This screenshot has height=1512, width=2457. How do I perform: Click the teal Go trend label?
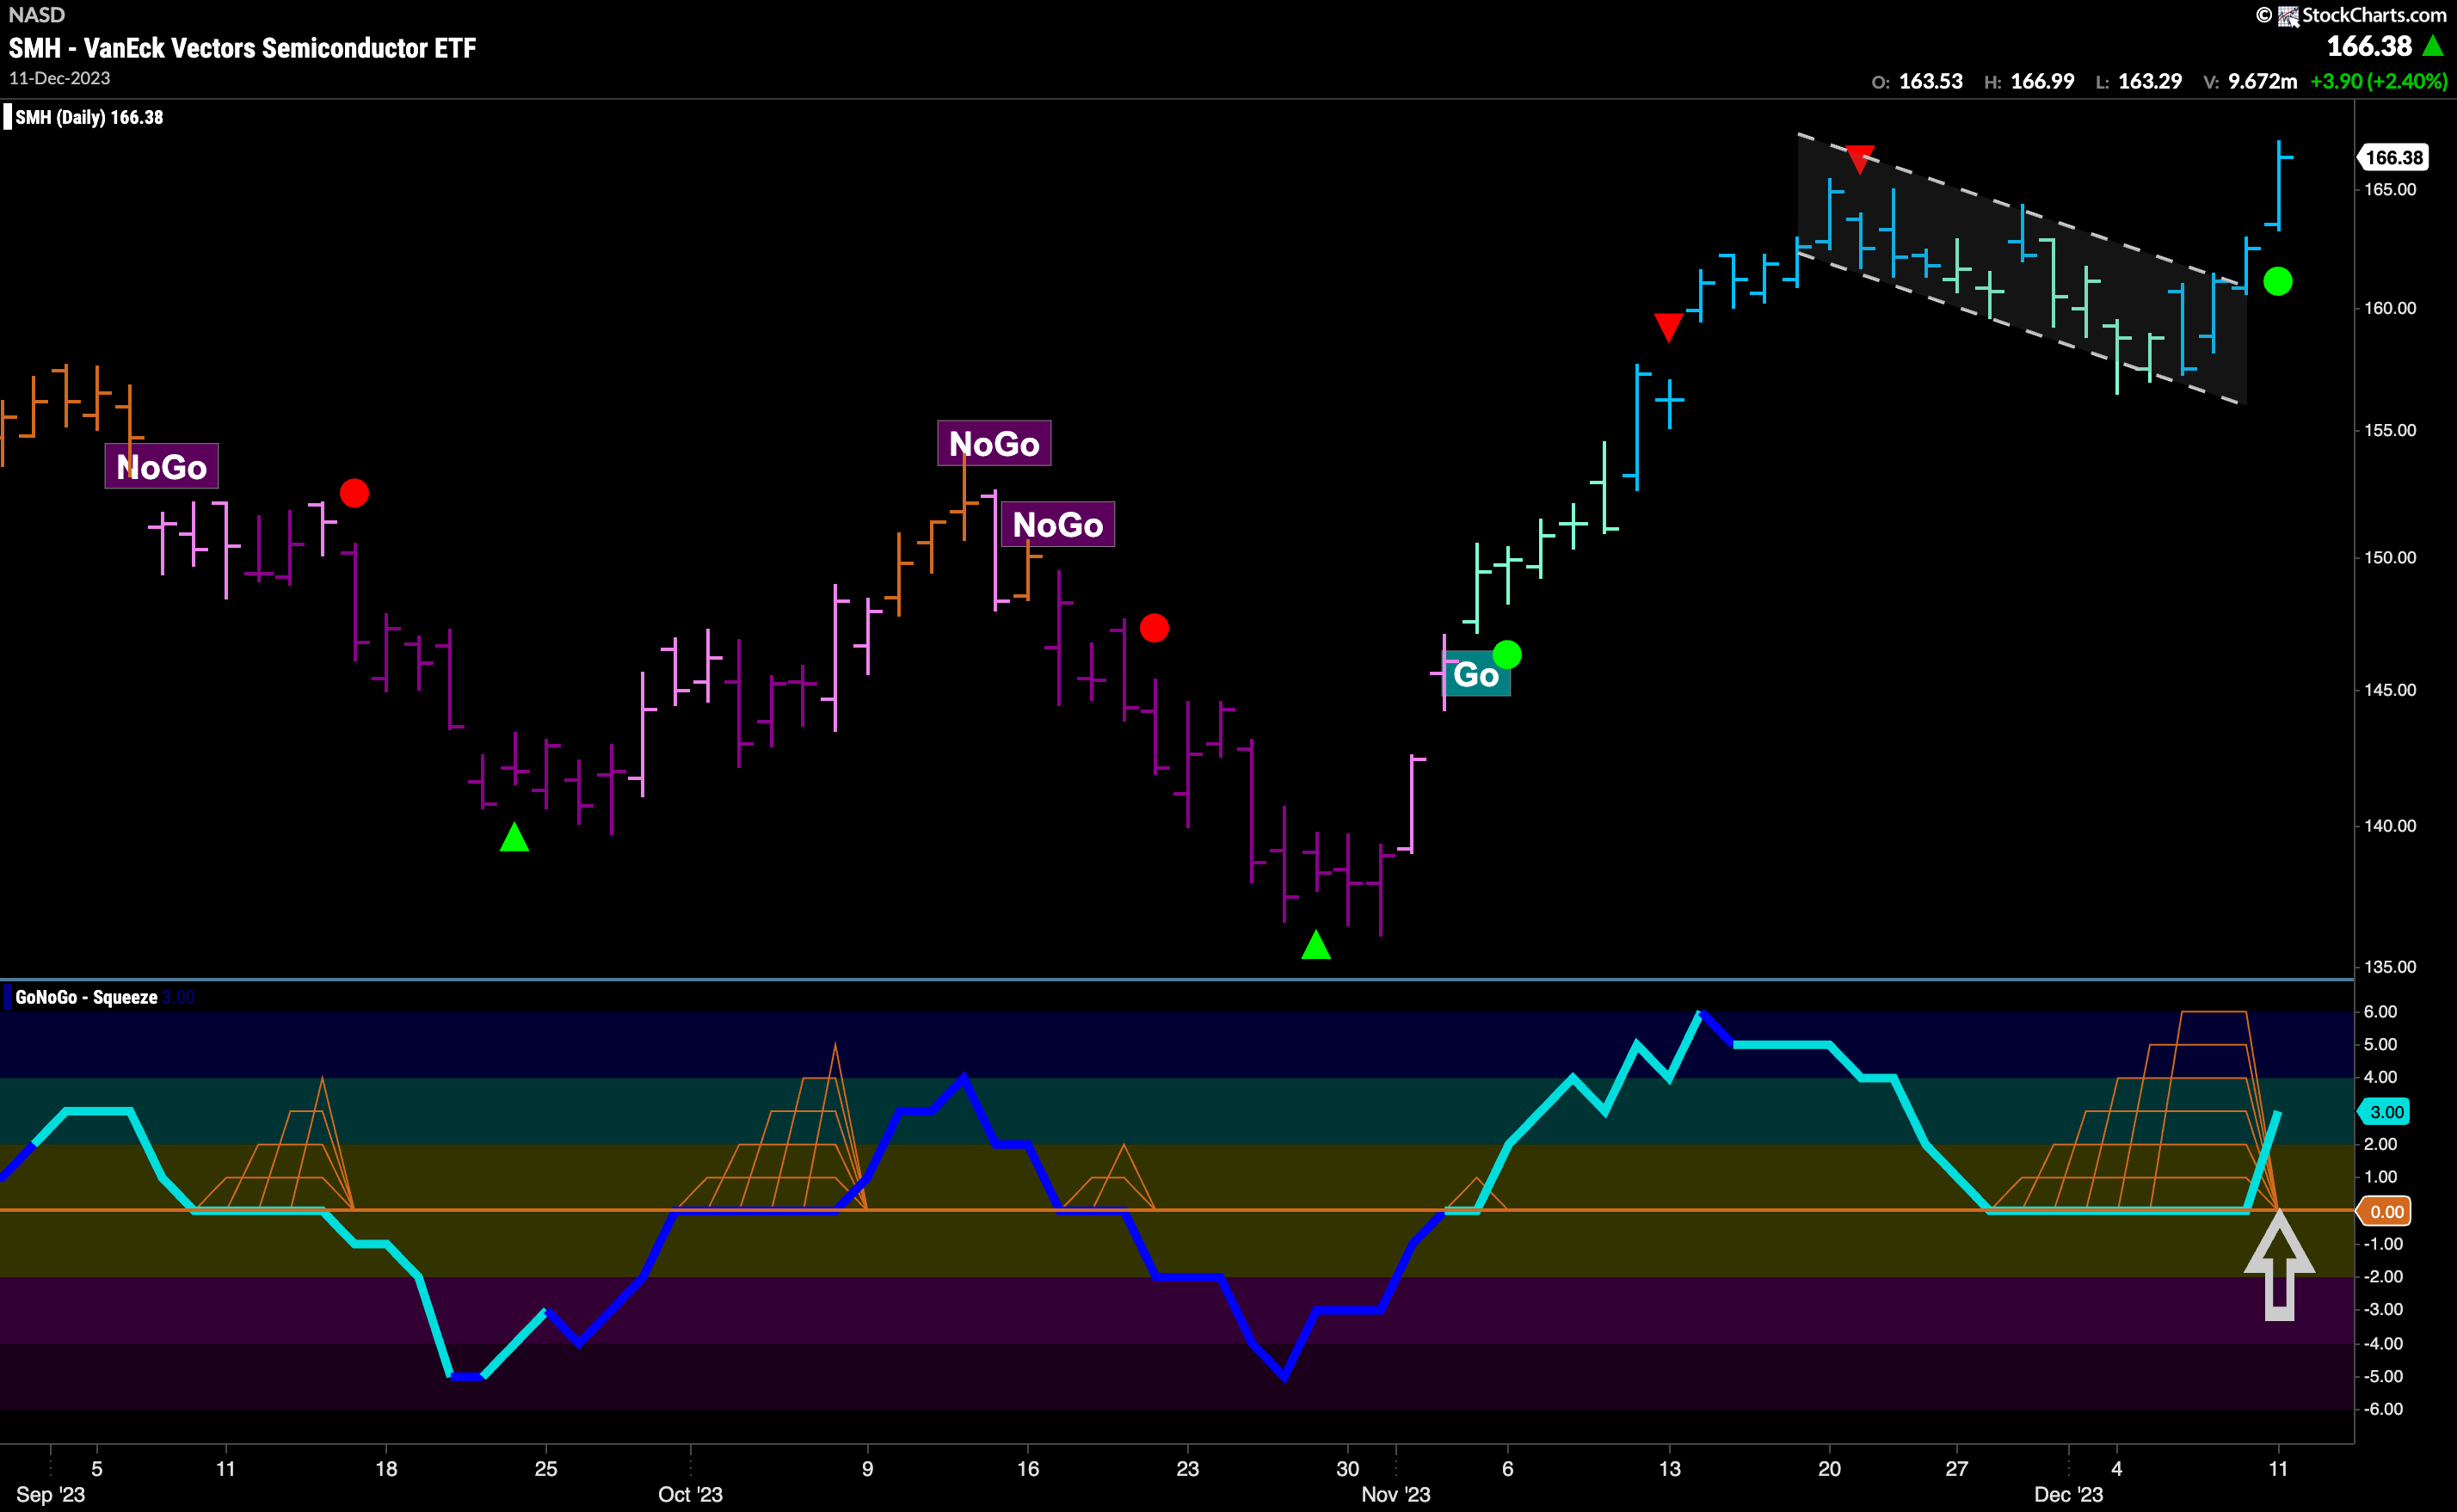coord(1477,675)
